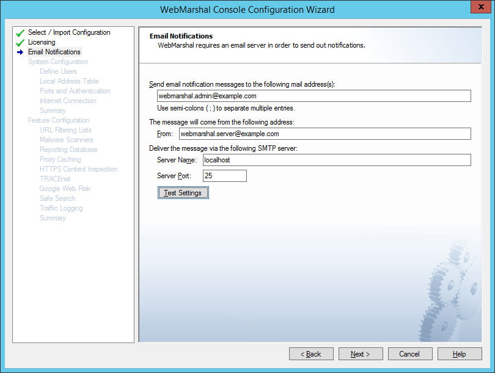
Task: Open the Reporting Database step
Action: [x=68, y=150]
